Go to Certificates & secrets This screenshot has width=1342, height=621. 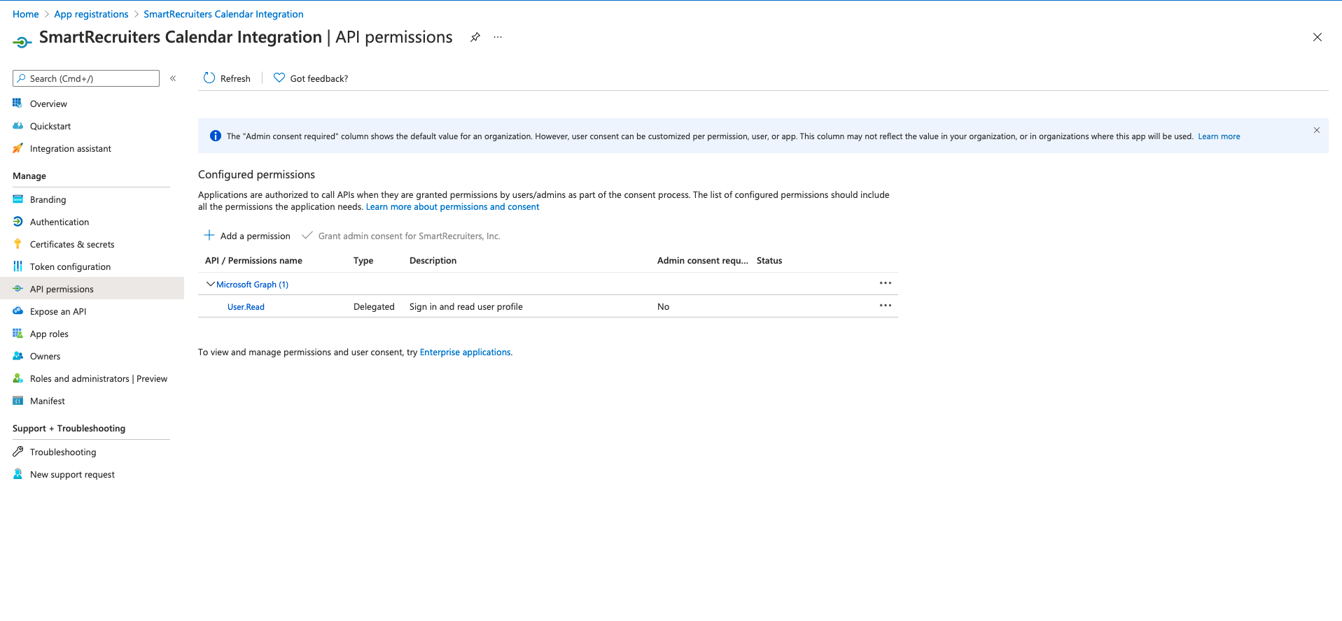point(72,244)
